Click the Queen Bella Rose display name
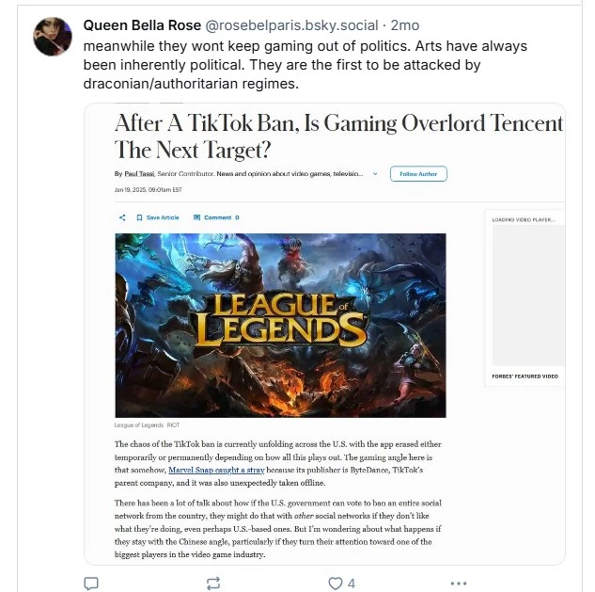Image resolution: width=595 pixels, height=592 pixels. pos(142,25)
